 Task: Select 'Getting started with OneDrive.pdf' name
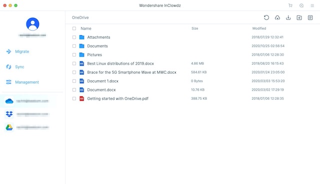118,99
